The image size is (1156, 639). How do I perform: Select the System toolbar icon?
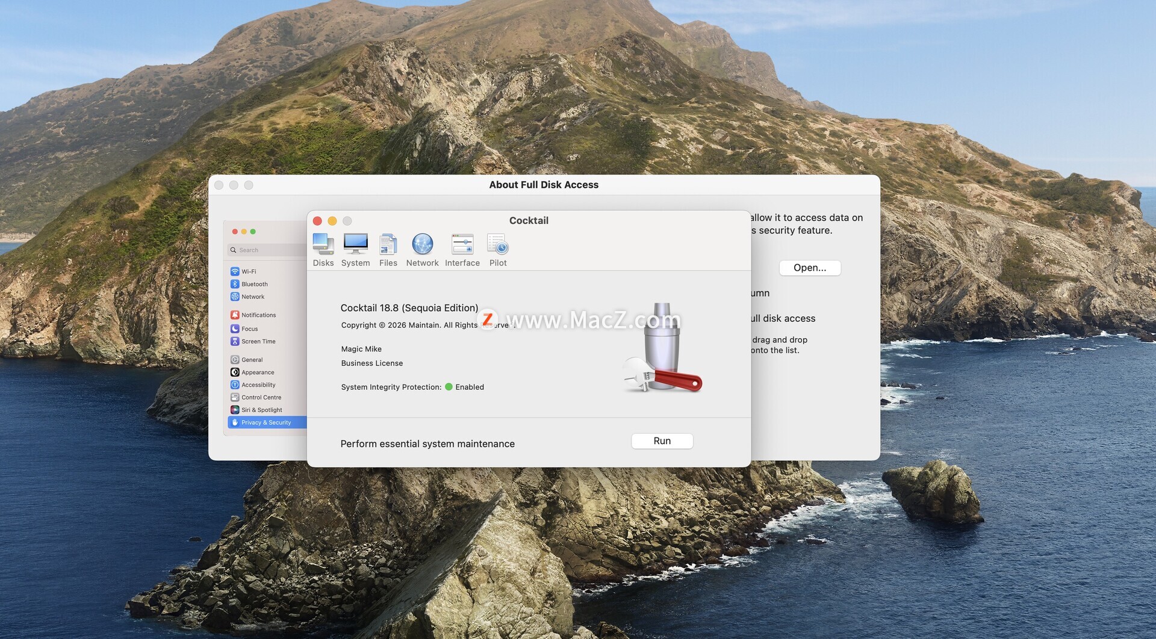point(355,249)
